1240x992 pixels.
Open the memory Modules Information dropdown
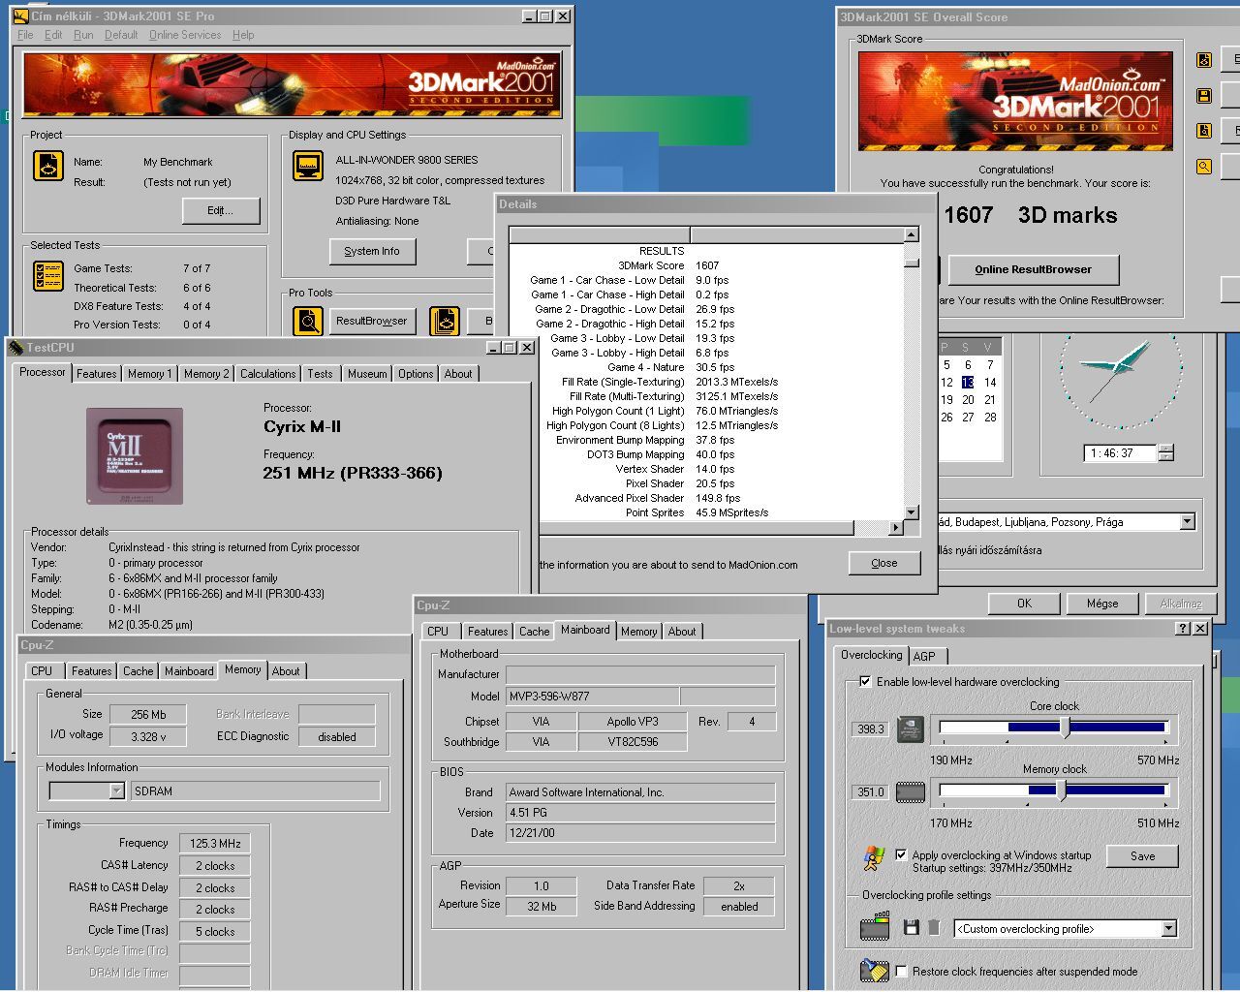pos(116,791)
